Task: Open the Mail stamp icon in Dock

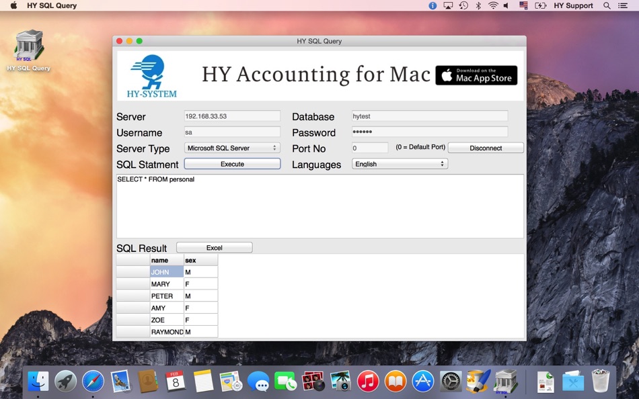Action: coord(120,382)
